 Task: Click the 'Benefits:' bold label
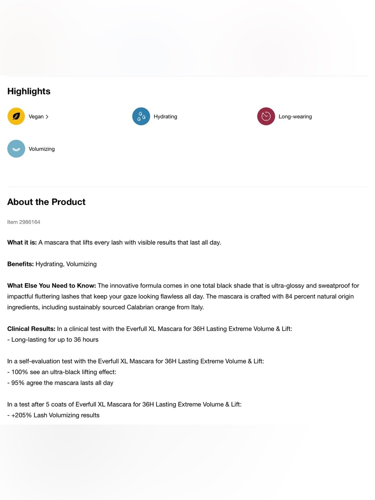coord(20,264)
